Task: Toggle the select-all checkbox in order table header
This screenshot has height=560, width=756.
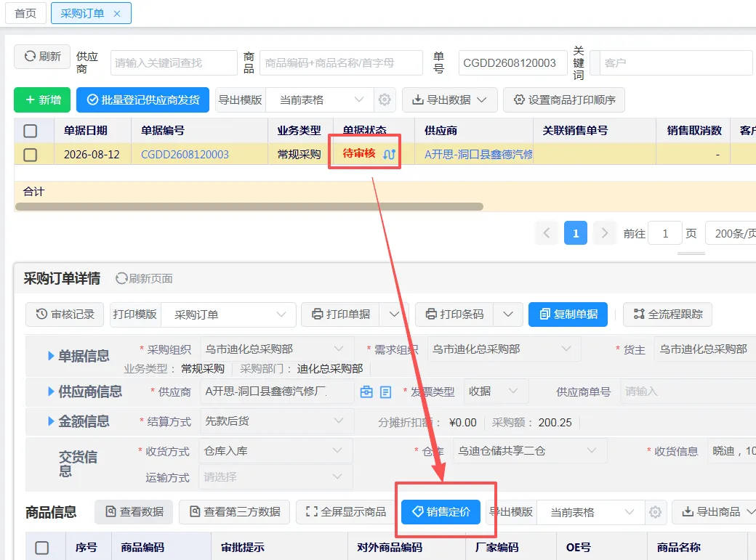Action: (31, 131)
